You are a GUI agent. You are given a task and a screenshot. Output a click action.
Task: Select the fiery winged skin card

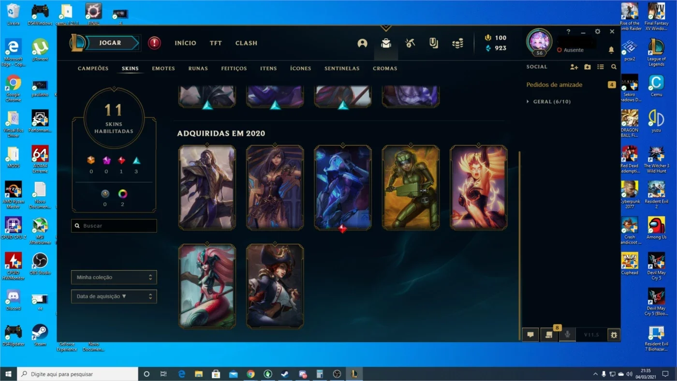(478, 188)
